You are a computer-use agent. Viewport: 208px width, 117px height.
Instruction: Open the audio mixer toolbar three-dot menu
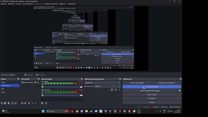pyautogui.click(x=46, y=103)
